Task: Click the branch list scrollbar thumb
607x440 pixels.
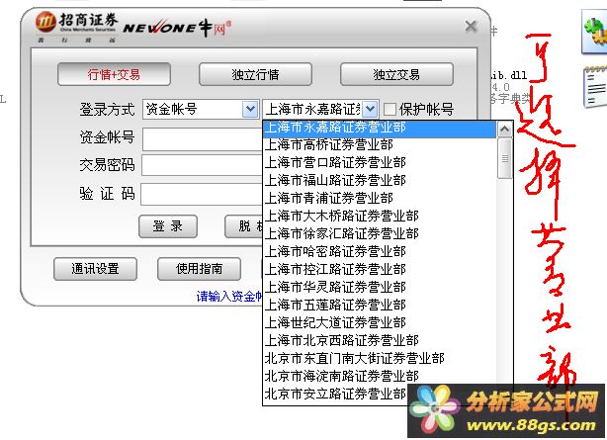Action: [504, 158]
